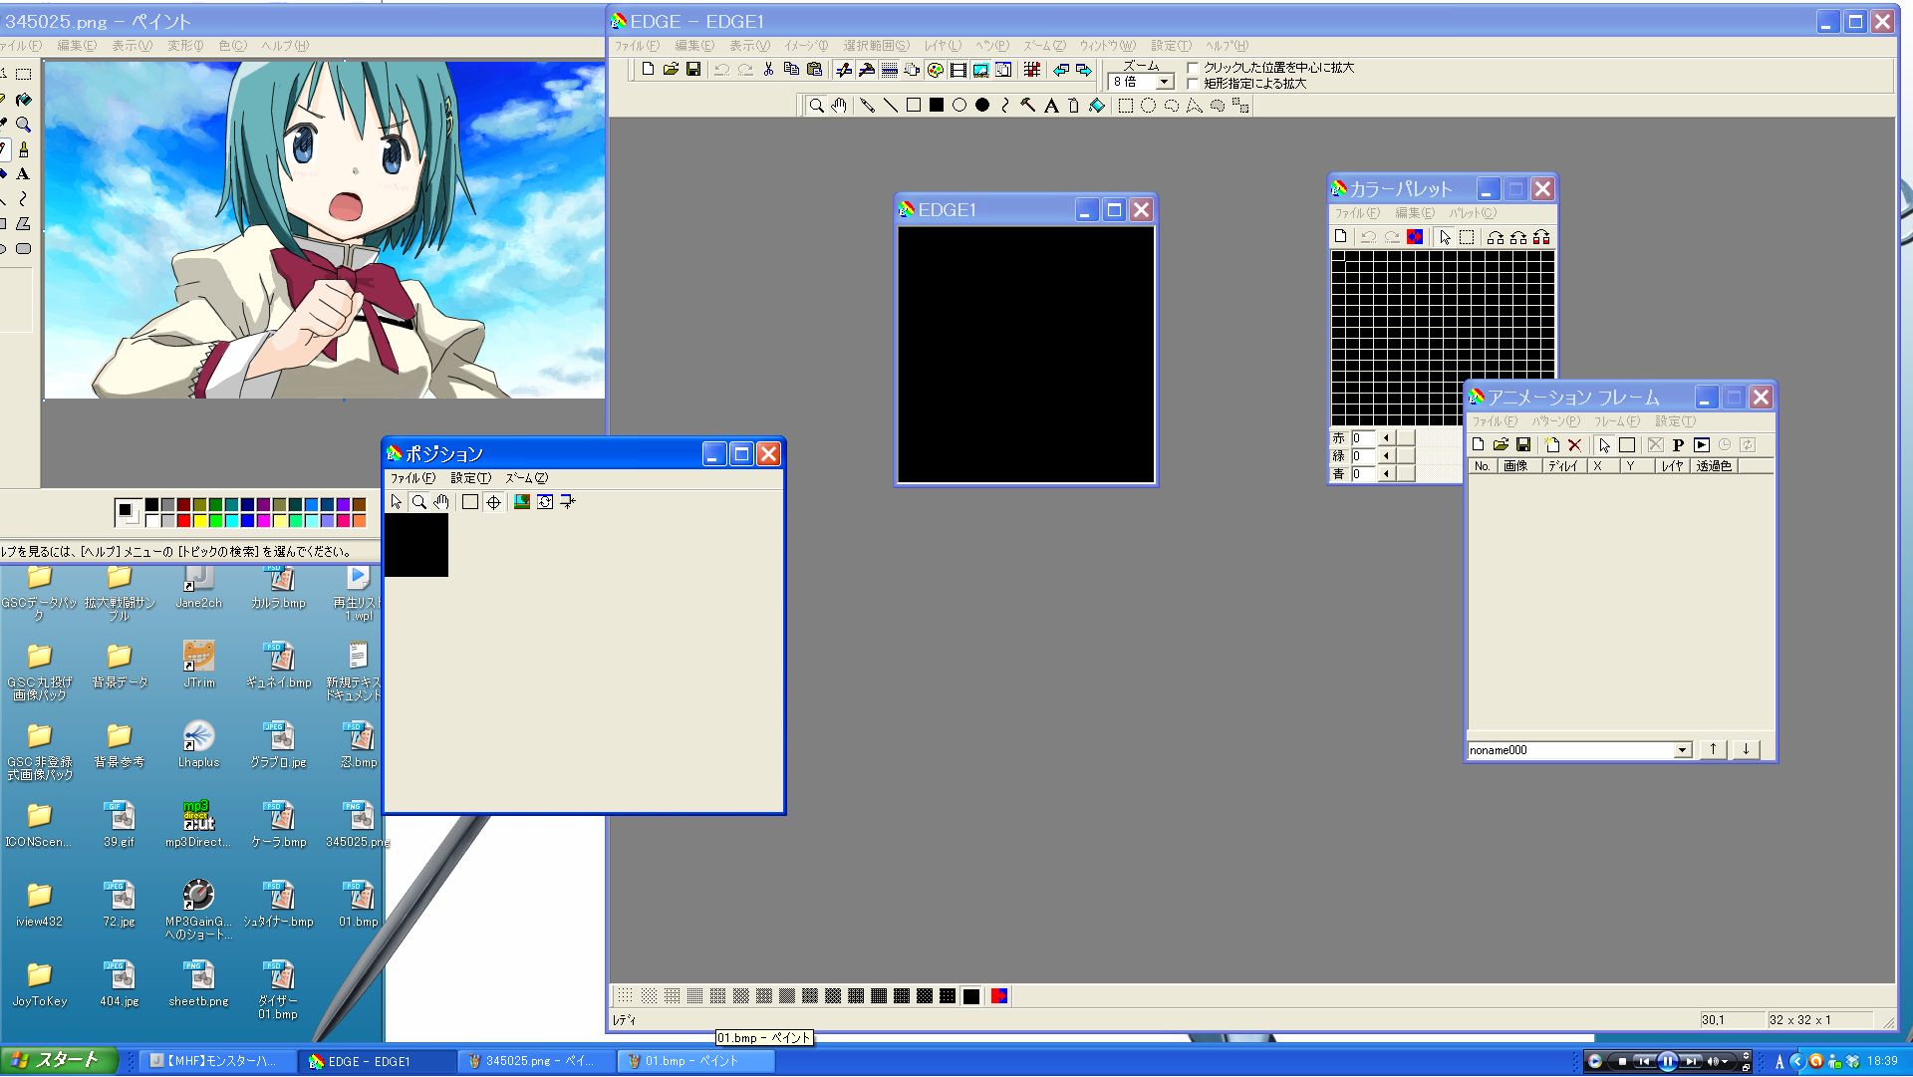
Task: Click the Cut scissors icon in EDGE
Action: [x=768, y=69]
